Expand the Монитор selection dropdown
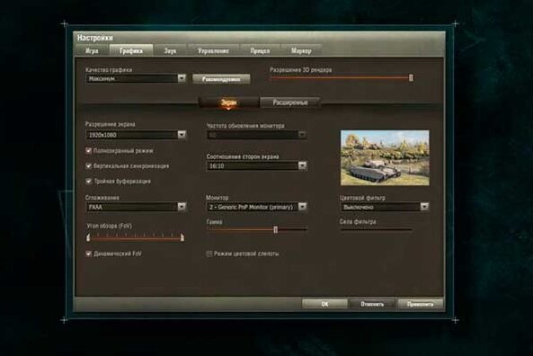 (x=257, y=207)
